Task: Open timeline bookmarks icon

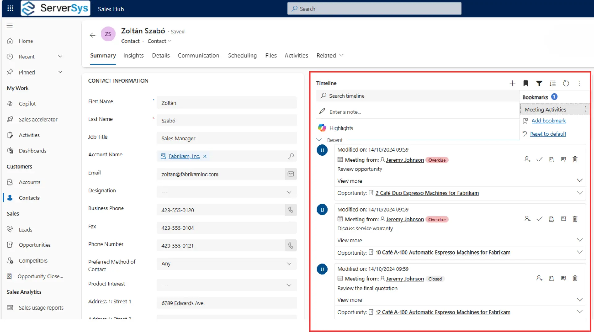Action: (x=526, y=83)
